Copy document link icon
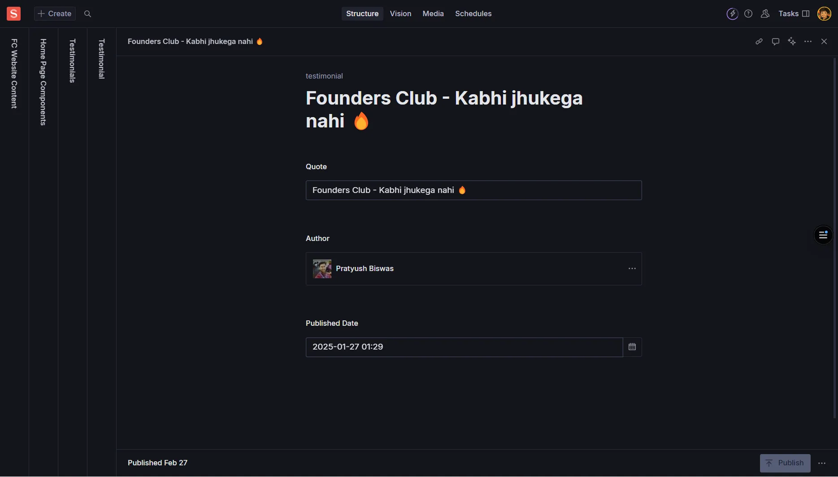 coord(759,42)
